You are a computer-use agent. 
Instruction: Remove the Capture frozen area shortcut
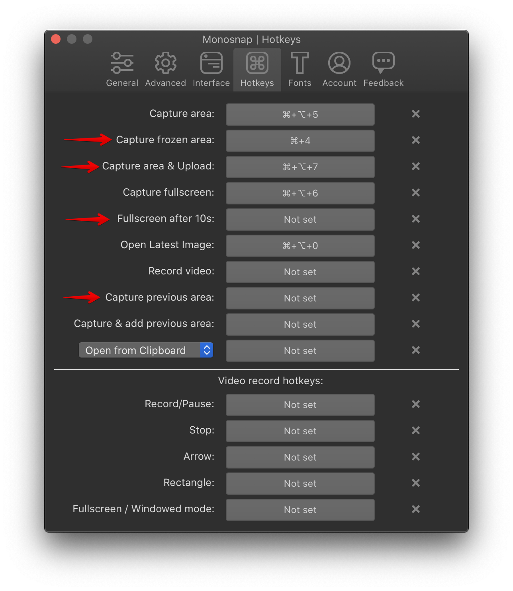pyautogui.click(x=415, y=140)
